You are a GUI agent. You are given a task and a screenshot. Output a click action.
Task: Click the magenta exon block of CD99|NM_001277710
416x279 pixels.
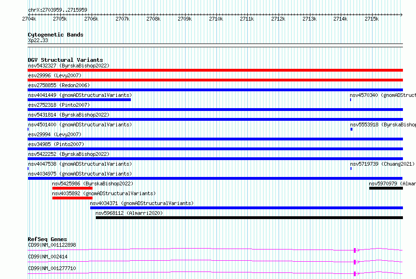pyautogui.click(x=355, y=274)
